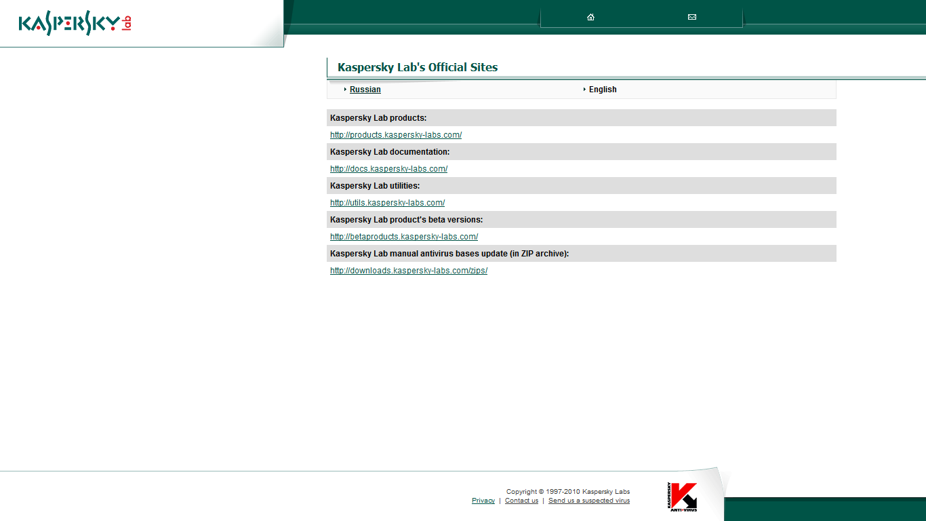Open the Privacy link in footer
Image resolution: width=926 pixels, height=521 pixels.
(483, 501)
